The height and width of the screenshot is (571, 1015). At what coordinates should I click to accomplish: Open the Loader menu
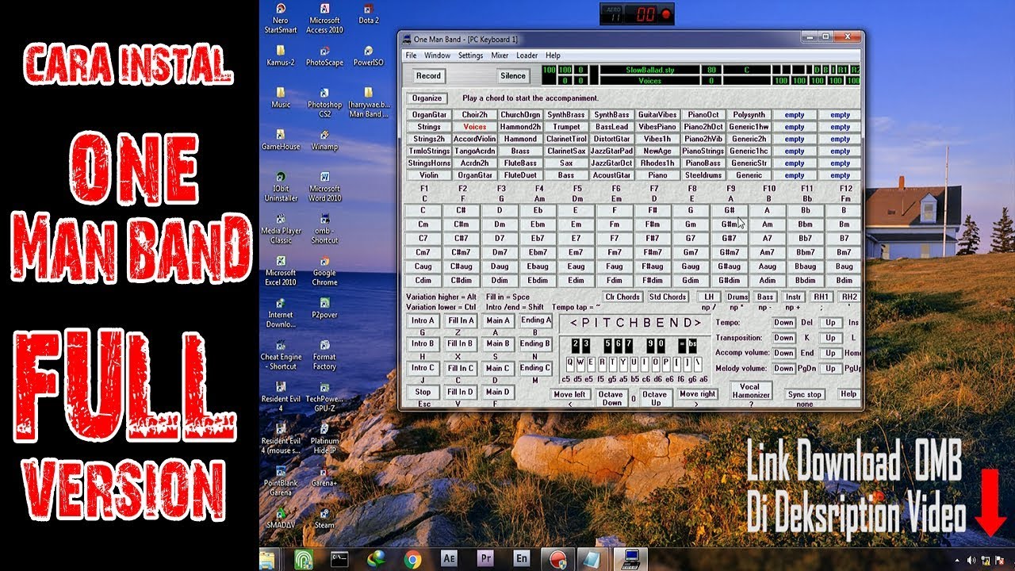point(527,56)
